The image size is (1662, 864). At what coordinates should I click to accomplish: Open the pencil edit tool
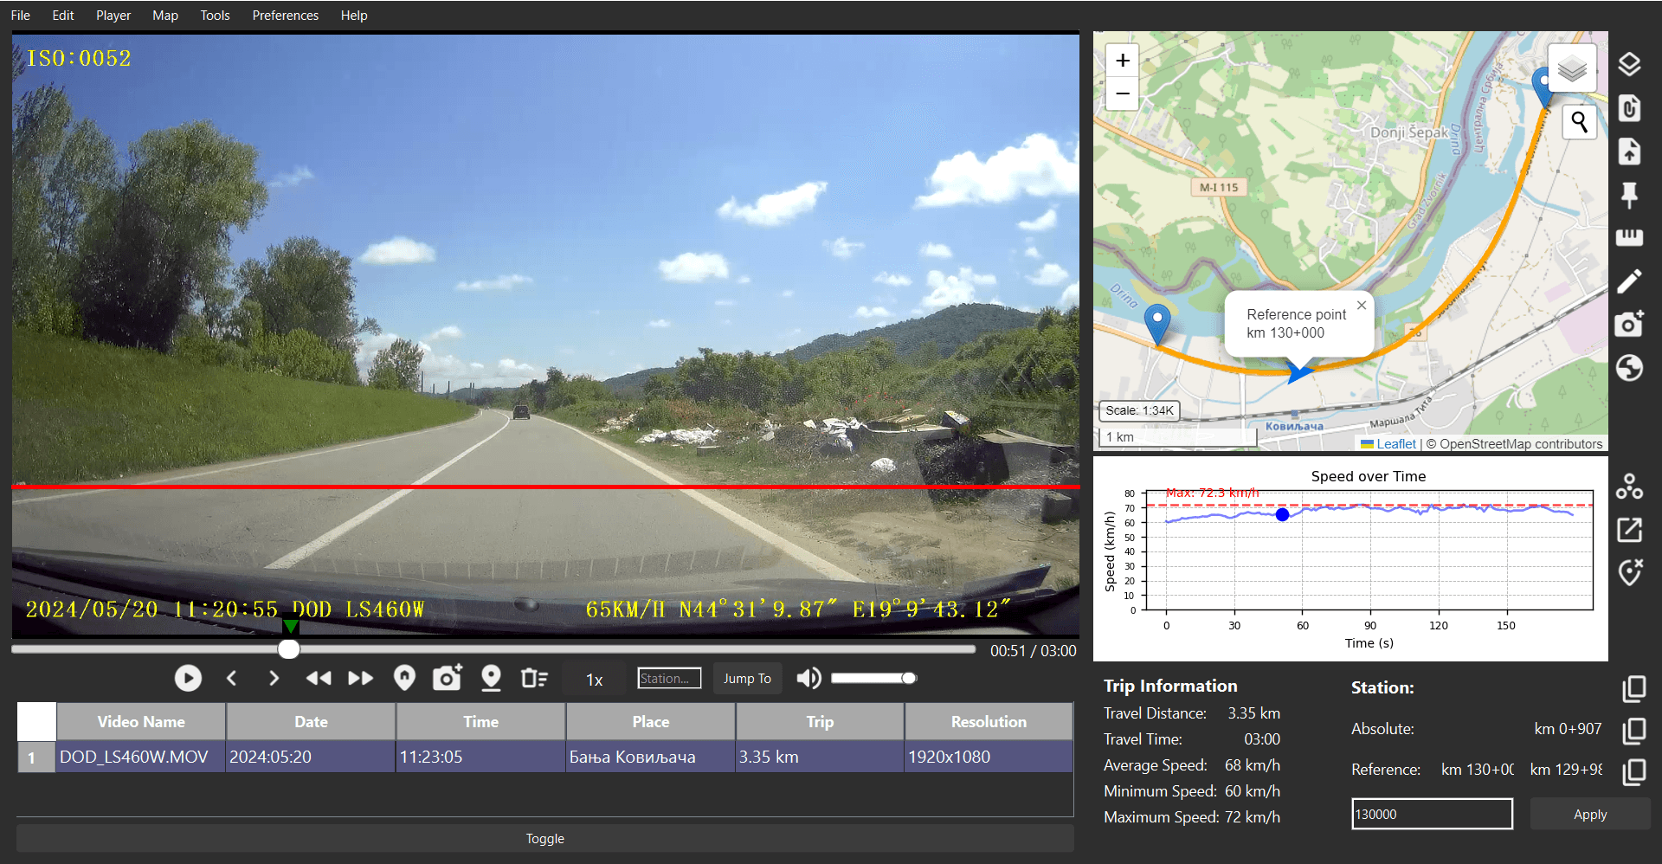(x=1630, y=280)
